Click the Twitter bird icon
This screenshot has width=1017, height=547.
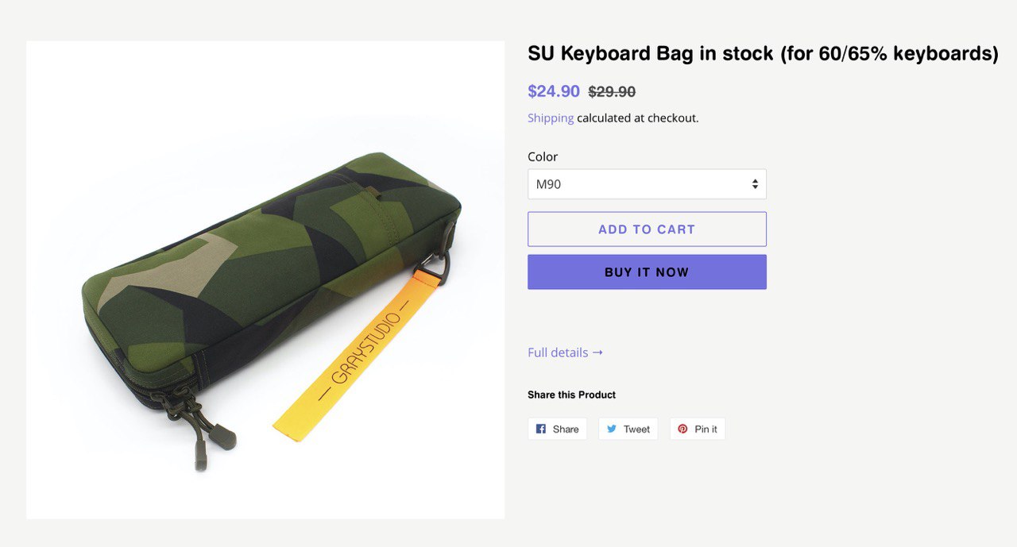pos(612,429)
